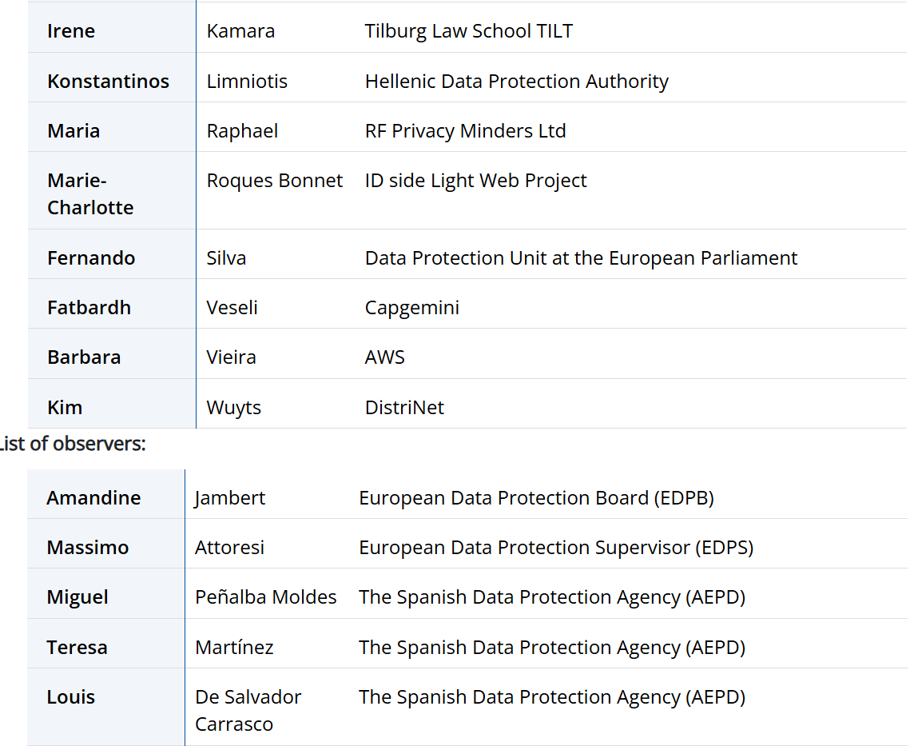Select RF Privacy Minders Ltd cell
Screen dimensions: 914x746
[x=465, y=131]
